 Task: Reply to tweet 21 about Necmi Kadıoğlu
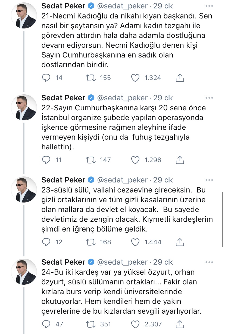47,78
